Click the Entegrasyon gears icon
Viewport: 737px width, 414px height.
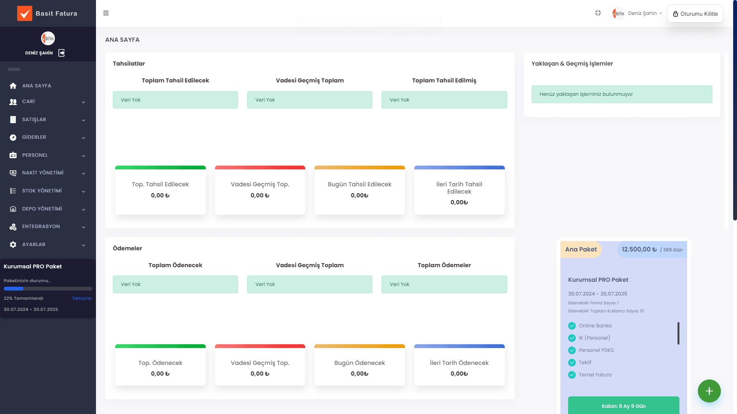tap(13, 227)
